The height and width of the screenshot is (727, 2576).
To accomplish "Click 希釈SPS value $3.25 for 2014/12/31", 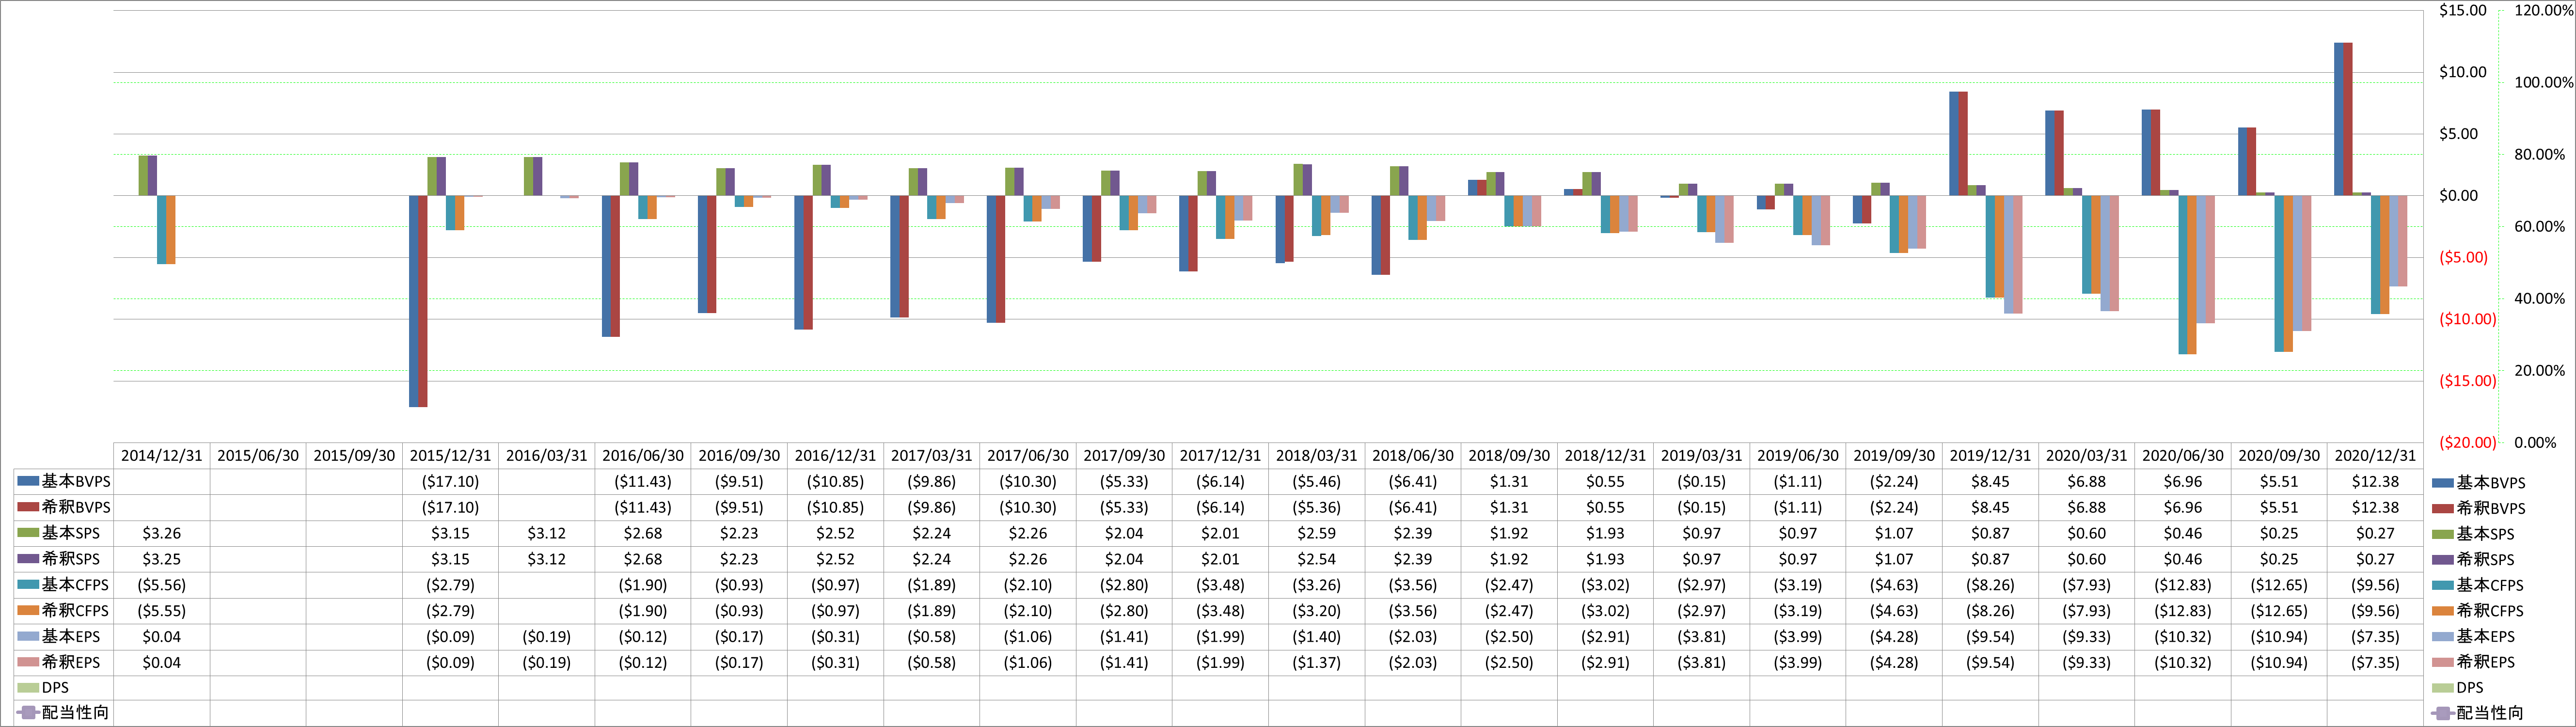I will pos(162,559).
